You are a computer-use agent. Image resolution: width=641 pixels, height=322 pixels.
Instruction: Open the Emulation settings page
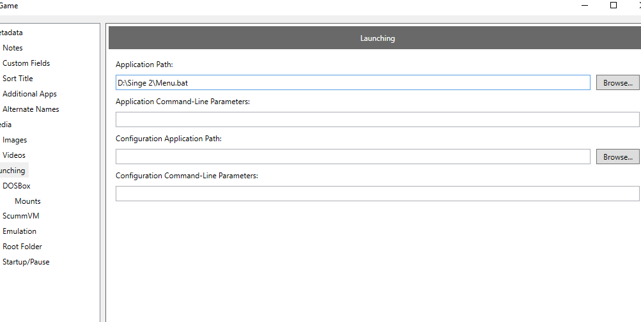(x=19, y=231)
